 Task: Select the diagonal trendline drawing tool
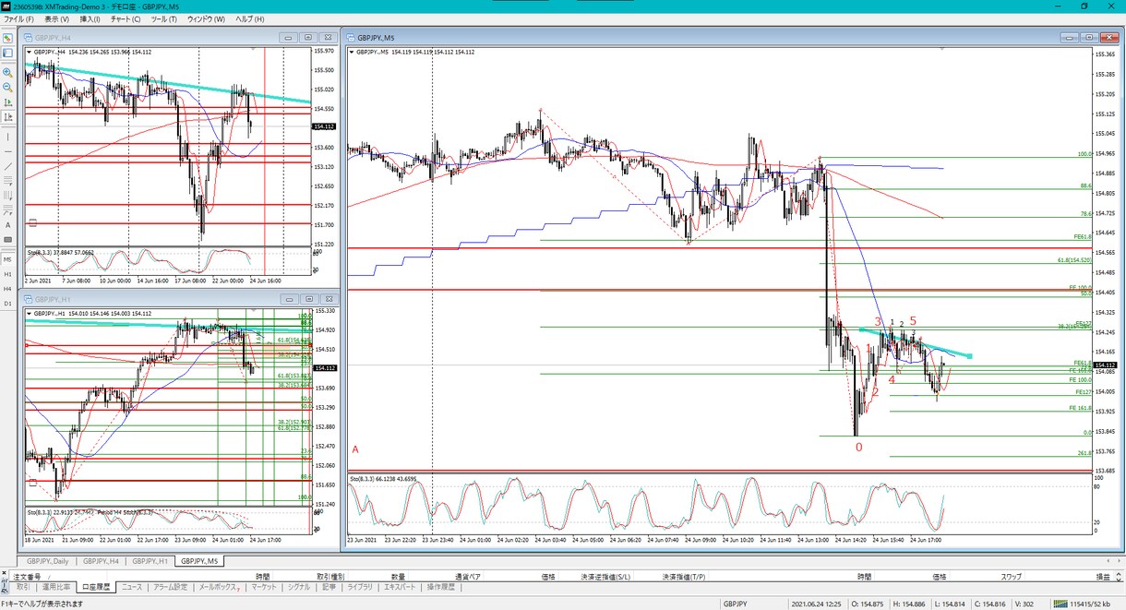tap(7, 166)
